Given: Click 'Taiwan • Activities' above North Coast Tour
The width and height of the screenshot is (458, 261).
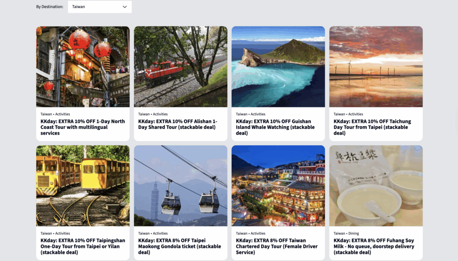Looking at the screenshot, I should click(55, 114).
